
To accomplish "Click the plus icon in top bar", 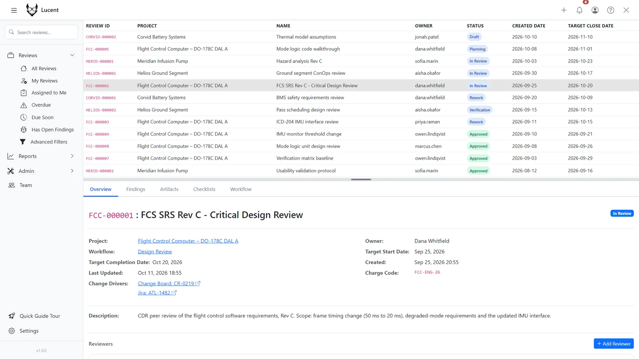I will click(564, 10).
